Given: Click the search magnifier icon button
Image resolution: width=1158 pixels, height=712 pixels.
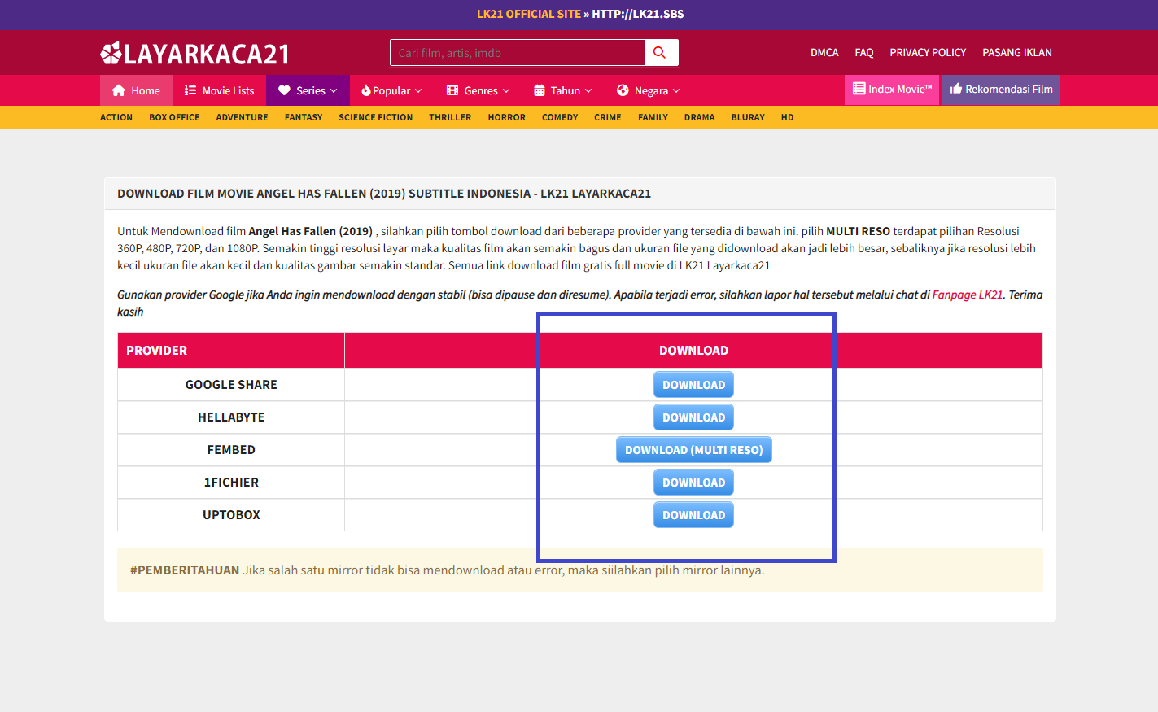Looking at the screenshot, I should coord(661,53).
